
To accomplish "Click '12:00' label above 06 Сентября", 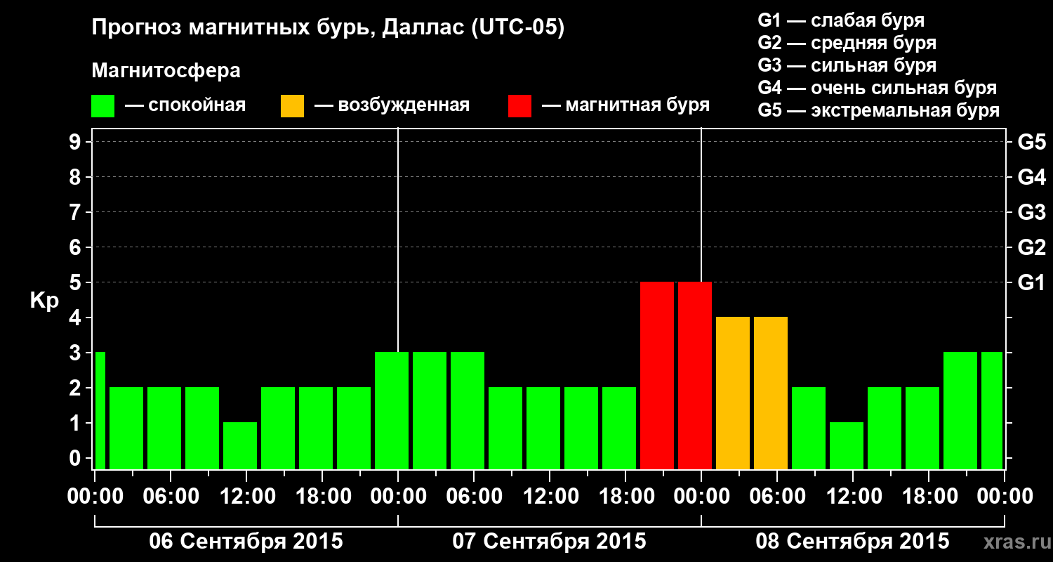I will pyautogui.click(x=246, y=497).
